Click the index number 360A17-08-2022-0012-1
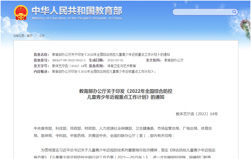Screen dimensions: 251x159 click(69, 60)
